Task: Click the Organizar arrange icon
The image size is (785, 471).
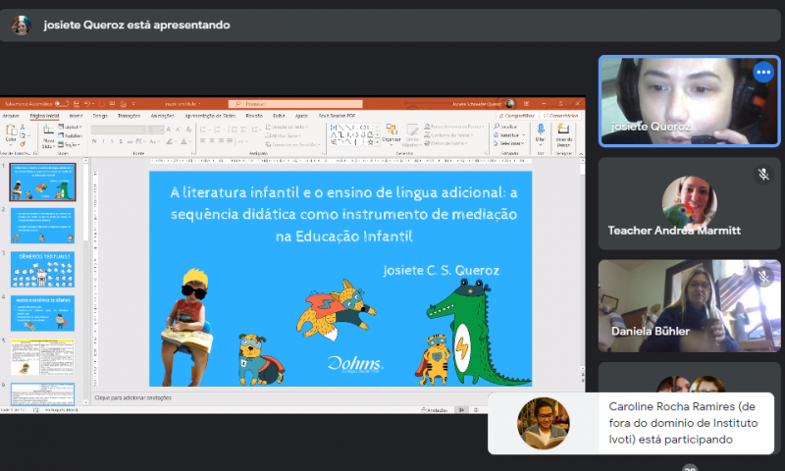Action: click(391, 131)
